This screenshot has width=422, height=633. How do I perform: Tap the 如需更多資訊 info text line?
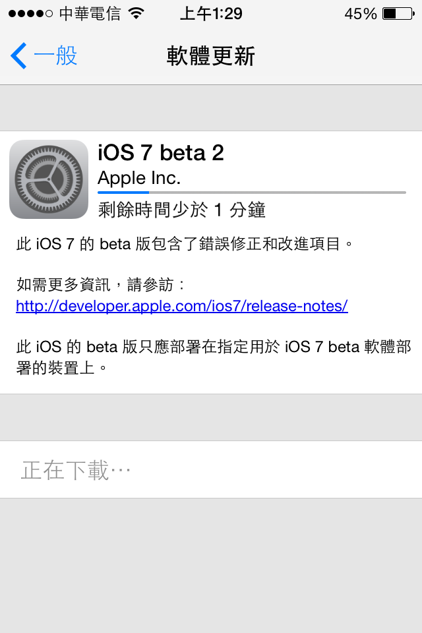coord(100,285)
